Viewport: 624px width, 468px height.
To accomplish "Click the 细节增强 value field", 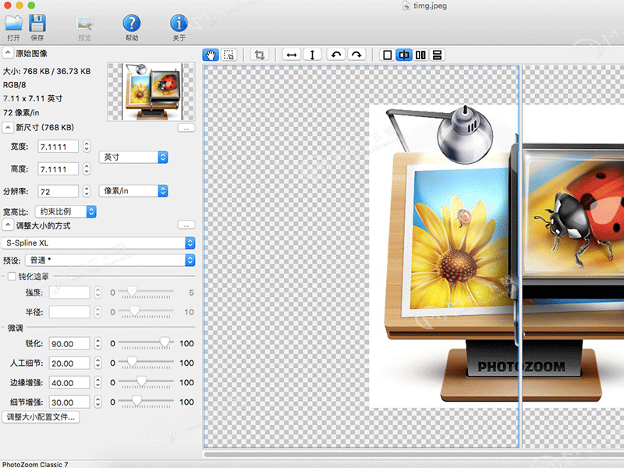I will tap(69, 402).
